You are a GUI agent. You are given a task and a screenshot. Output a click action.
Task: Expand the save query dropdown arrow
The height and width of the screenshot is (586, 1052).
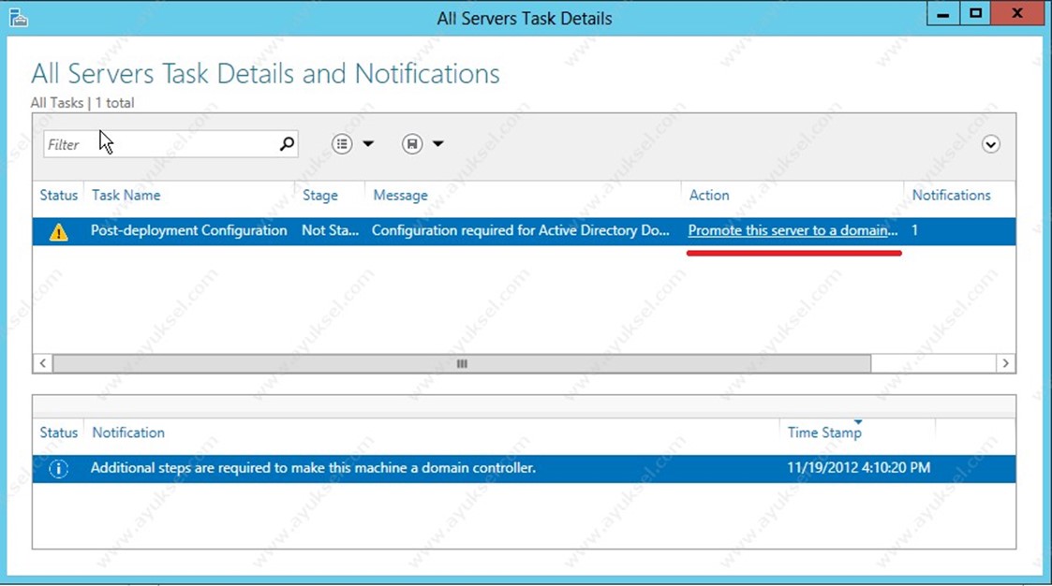coord(438,143)
